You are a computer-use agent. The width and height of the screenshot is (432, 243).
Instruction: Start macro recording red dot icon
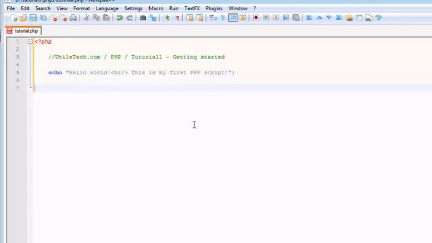point(256,18)
